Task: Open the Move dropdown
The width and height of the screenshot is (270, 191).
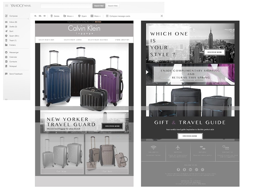Action: 68,16
